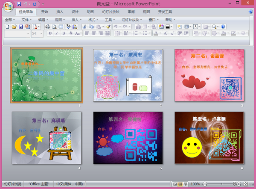Open Change Case Aa dropdown
Screen dimensions: 256x189
click(x=79, y=33)
